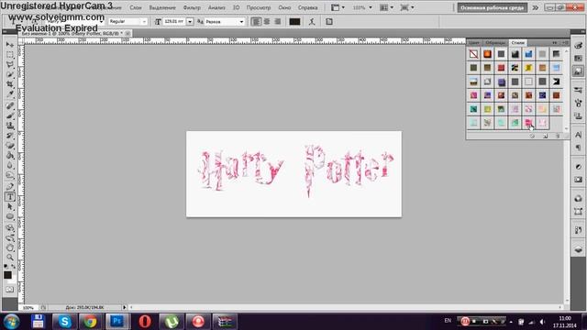Click Clear Style icon in Styles panel
Screen dimensions: 587x330
click(532, 137)
